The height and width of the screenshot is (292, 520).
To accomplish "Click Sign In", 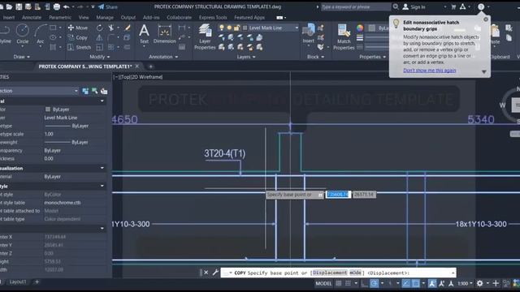I will (x=414, y=6).
